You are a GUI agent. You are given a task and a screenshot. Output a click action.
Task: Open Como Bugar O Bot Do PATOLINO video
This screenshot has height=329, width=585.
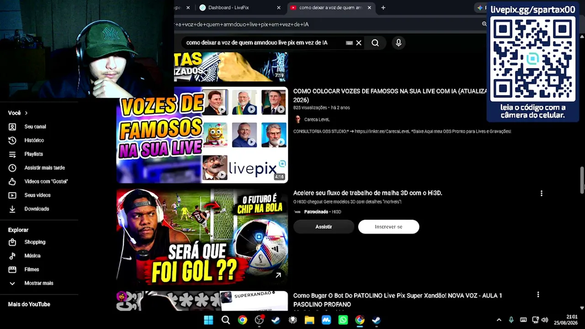click(398, 300)
